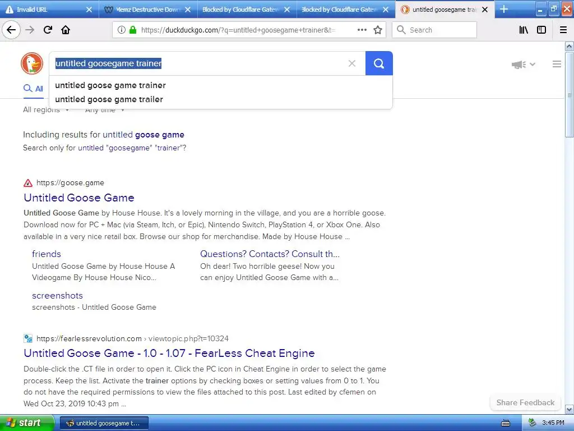Click the green padlock security icon
The height and width of the screenshot is (431, 574).
pos(133,30)
